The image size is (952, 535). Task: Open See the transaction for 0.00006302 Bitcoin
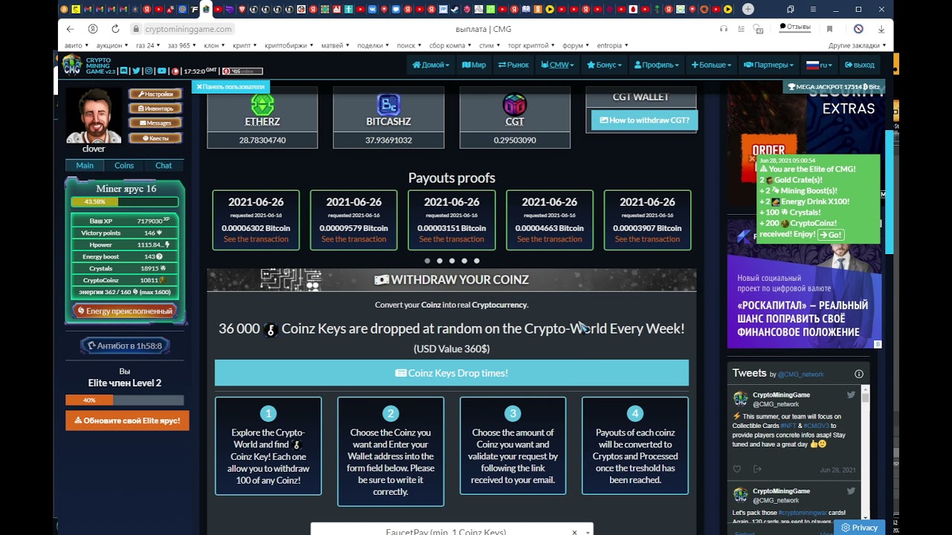click(x=256, y=239)
